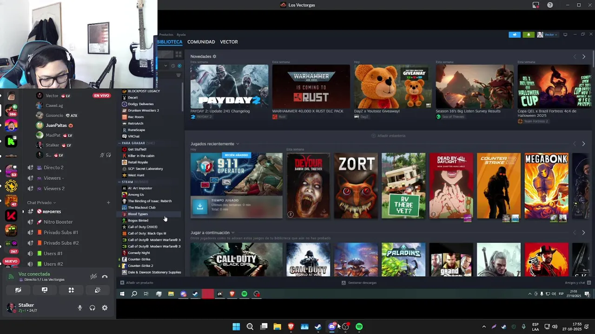Click download button for 911 Operator
This screenshot has height=334, width=595.
[200, 206]
